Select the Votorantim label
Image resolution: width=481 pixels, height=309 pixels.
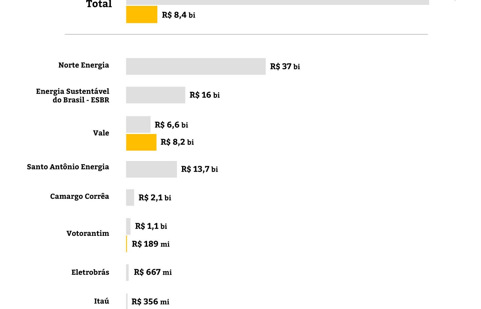(x=88, y=233)
